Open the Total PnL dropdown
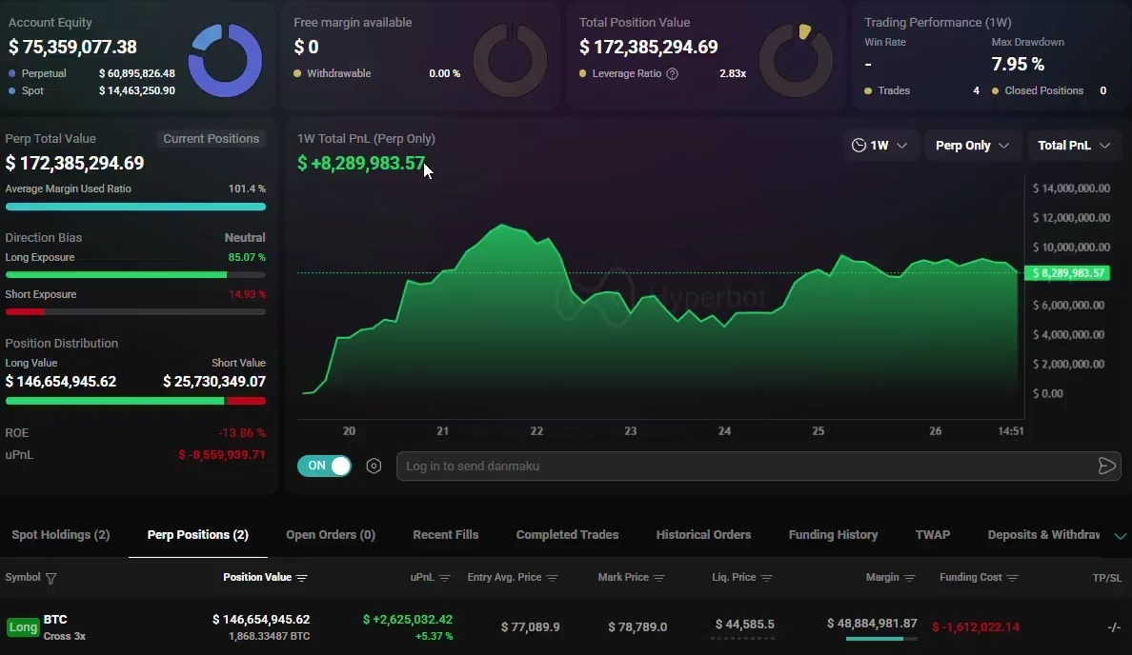Viewport: 1132px width, 655px height. pos(1074,145)
